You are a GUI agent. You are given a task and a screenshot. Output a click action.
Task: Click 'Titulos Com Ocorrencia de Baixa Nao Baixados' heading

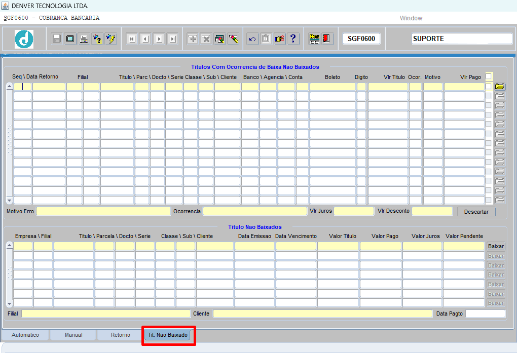point(255,67)
